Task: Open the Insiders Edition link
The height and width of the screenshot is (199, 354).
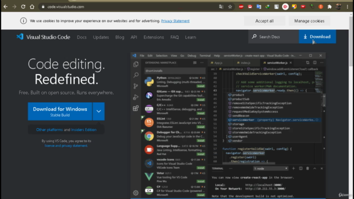Action: pos(84,130)
